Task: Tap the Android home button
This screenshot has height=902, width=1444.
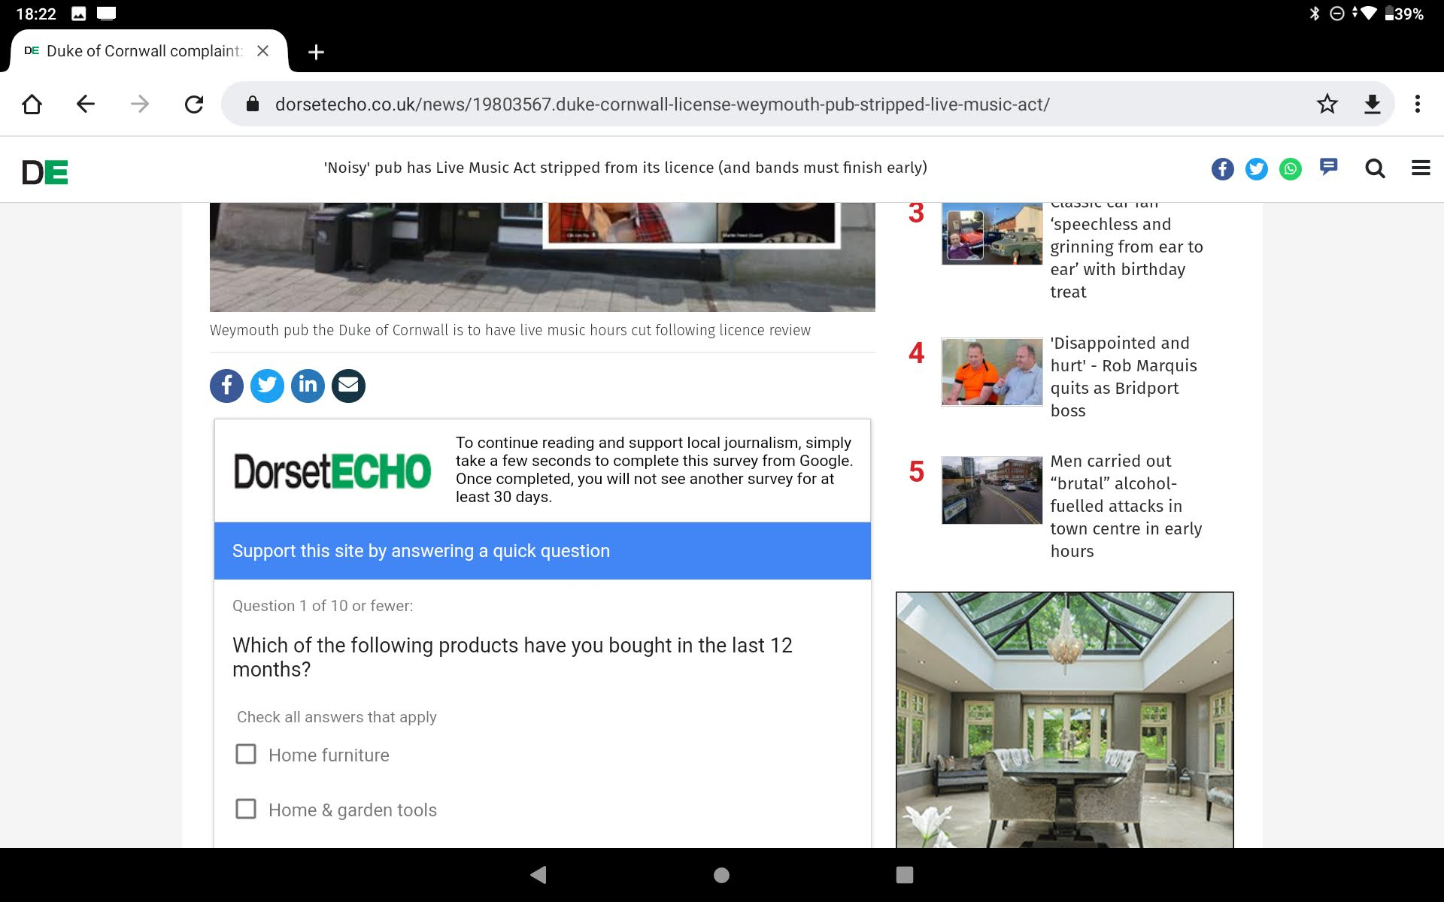Action: click(x=721, y=875)
